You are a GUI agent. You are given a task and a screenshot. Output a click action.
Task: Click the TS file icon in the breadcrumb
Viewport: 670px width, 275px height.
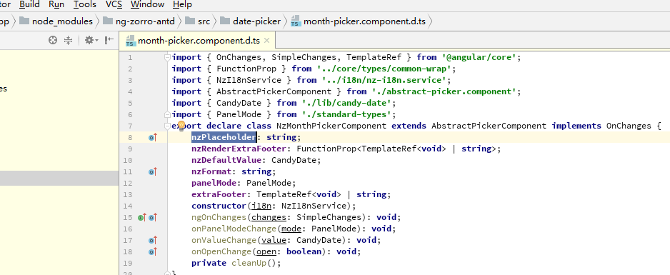296,21
